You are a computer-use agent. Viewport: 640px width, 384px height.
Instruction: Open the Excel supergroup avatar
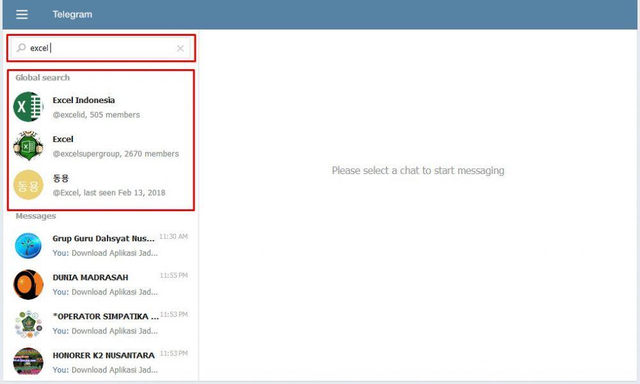tap(28, 146)
